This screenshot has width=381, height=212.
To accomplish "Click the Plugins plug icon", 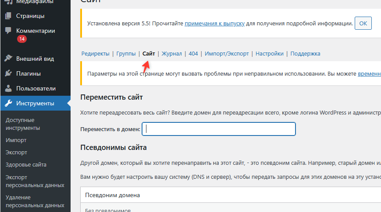I will tap(8, 73).
